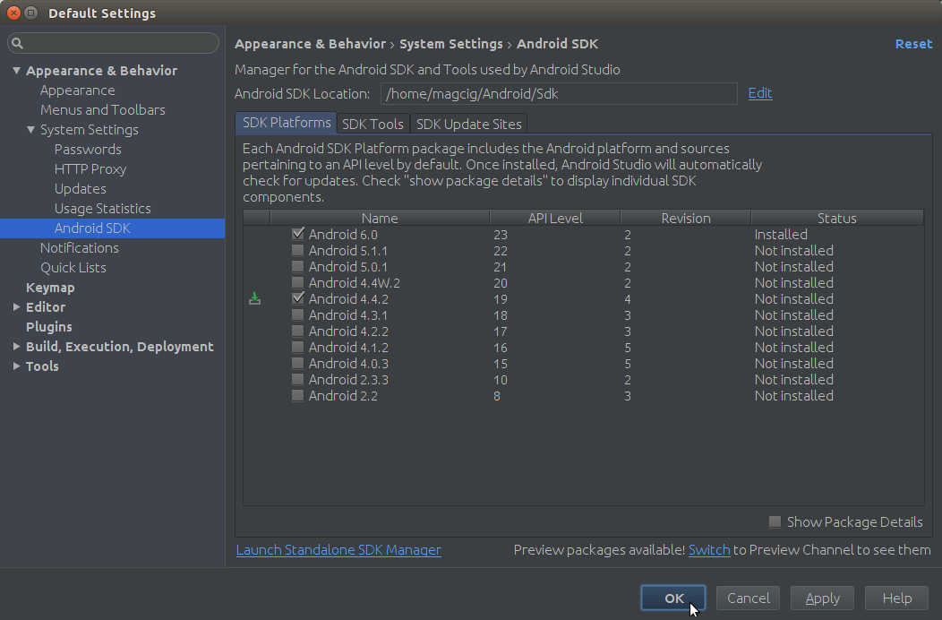
Task: Click the Installed status of Android 6.0
Action: pyautogui.click(x=781, y=234)
